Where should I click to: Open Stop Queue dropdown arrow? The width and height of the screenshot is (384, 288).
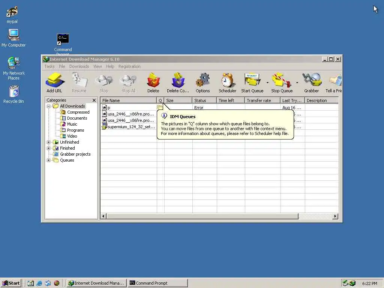pos(297,83)
